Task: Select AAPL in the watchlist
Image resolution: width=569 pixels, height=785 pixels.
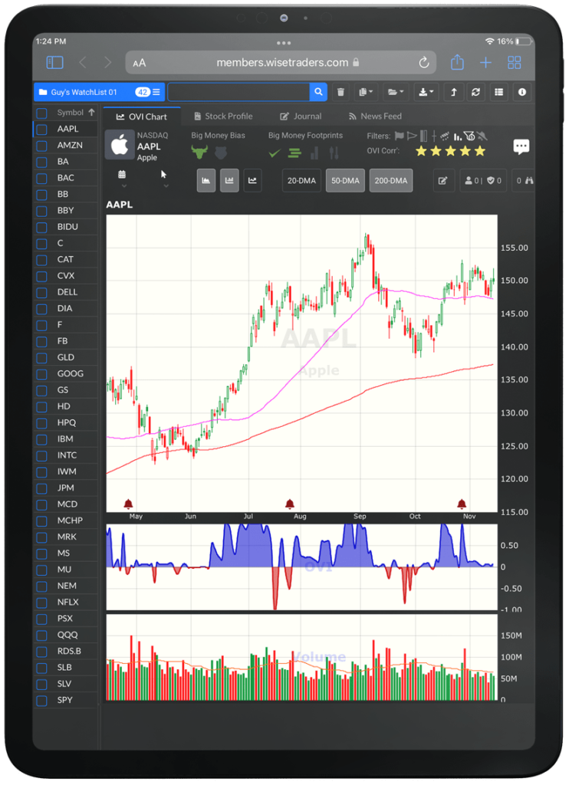Action: (x=67, y=129)
